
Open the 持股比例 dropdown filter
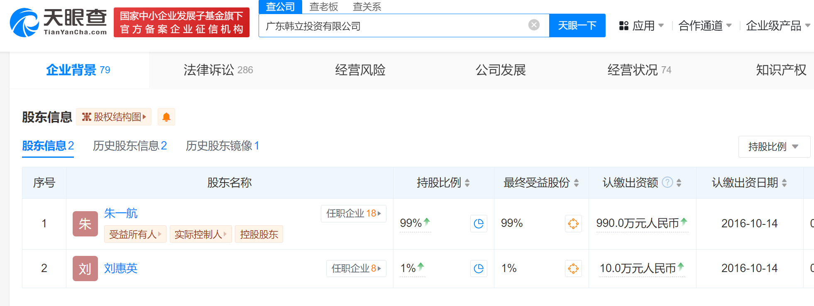(x=774, y=147)
